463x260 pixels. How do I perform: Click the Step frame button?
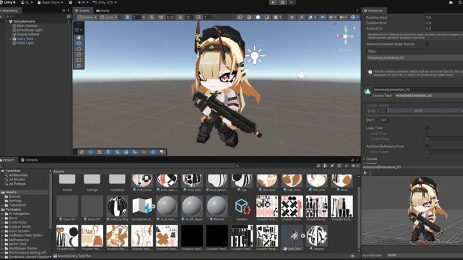[291, 3]
